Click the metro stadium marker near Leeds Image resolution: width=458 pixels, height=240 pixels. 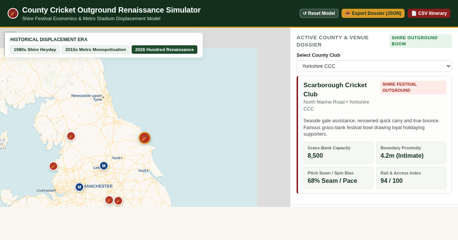click(x=104, y=166)
